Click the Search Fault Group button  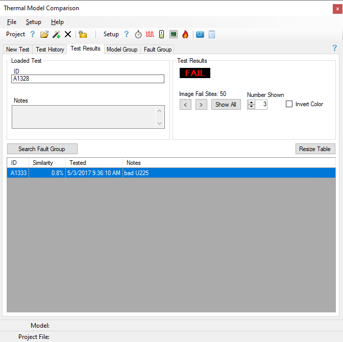[42, 149]
